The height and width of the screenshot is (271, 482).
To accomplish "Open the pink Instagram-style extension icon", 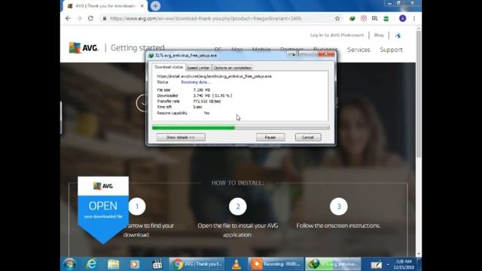I will pos(363,18).
